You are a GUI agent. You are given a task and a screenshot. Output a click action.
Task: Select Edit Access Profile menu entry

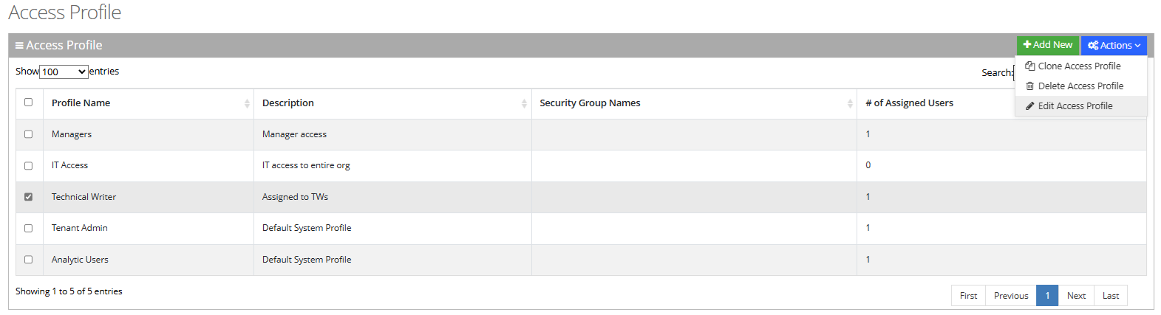coord(1075,106)
